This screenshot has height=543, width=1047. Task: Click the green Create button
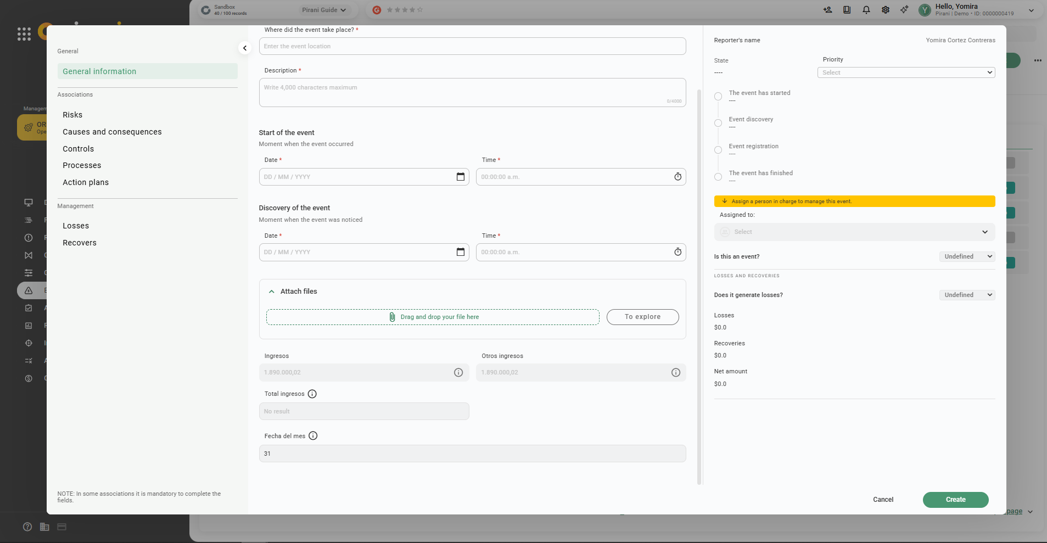click(x=955, y=500)
